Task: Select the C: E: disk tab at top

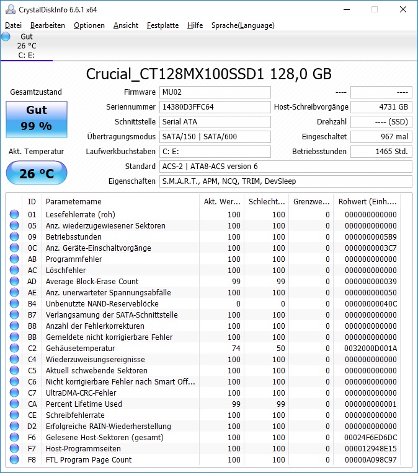Action: [x=27, y=46]
